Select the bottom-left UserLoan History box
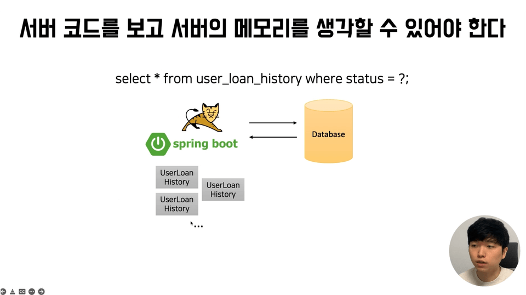The image size is (526, 295). (x=177, y=204)
